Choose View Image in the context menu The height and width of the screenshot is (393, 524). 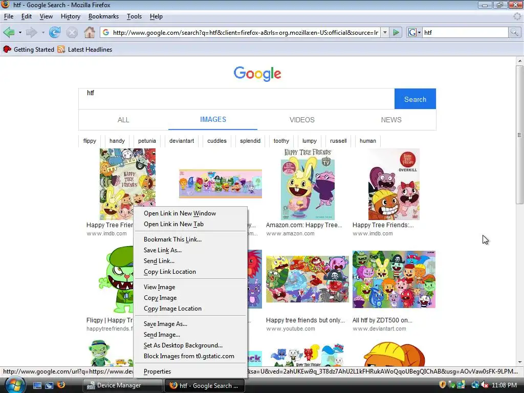190,287
